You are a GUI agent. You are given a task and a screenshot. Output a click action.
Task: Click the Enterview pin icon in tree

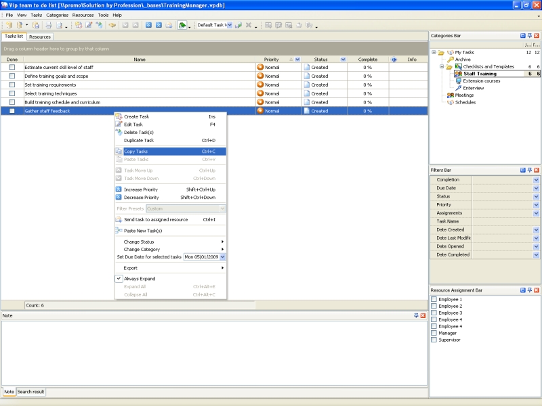point(459,88)
